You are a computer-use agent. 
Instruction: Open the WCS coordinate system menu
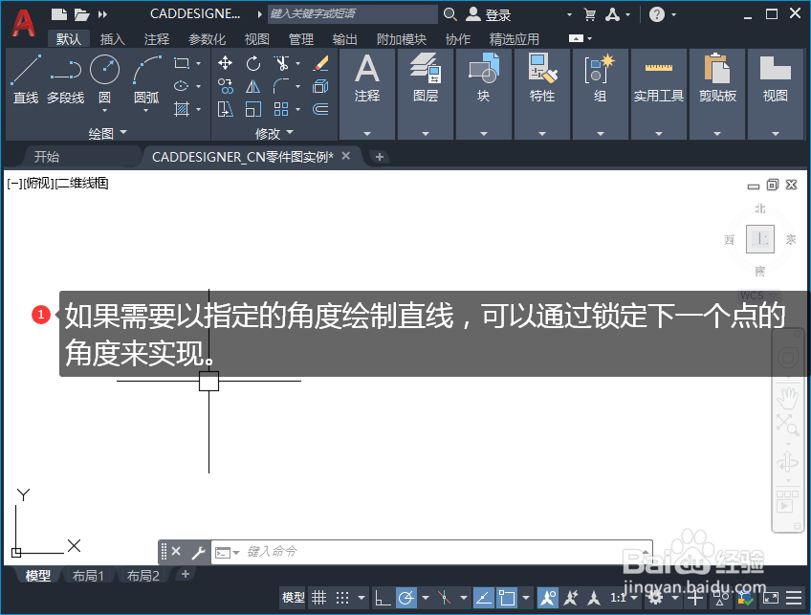click(x=758, y=296)
